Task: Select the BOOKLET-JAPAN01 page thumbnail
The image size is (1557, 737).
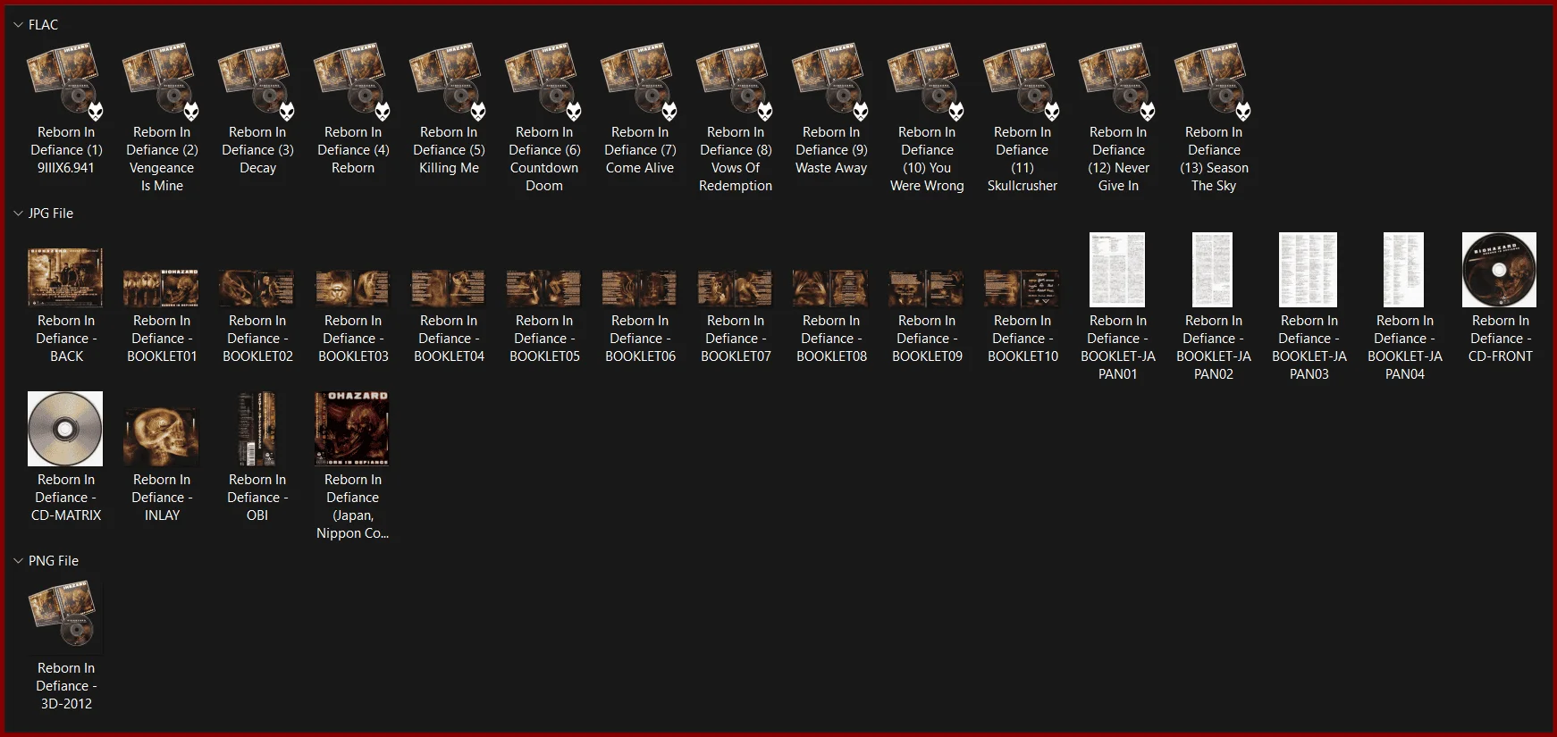Action: point(1117,270)
